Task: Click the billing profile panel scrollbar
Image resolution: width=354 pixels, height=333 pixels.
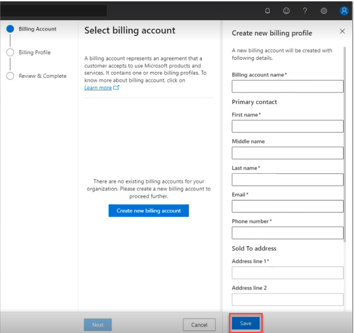Action: click(x=345, y=144)
